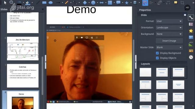Collapse the Layouts section header

[x=145, y=64]
